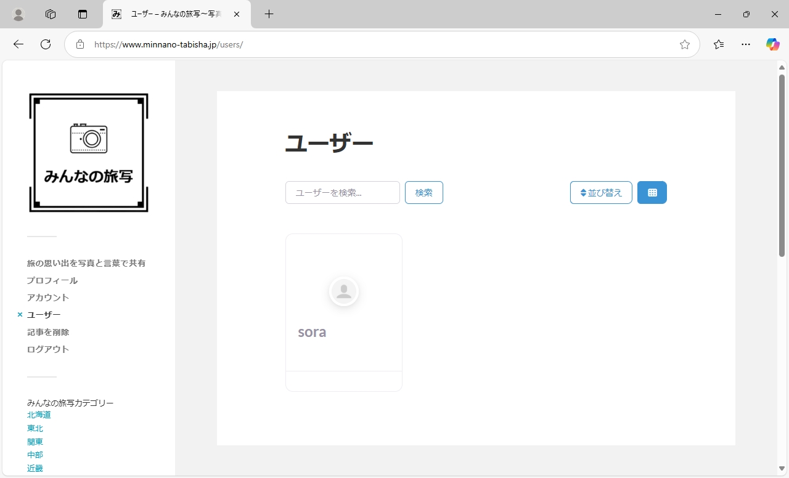The height and width of the screenshot is (478, 789).
Task: Click the みんなの旅写 camera logo
Action: pyautogui.click(x=89, y=153)
